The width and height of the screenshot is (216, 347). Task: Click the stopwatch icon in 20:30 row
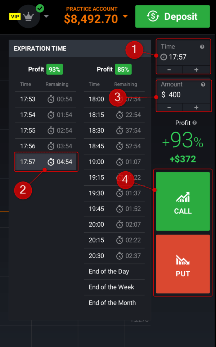[x=120, y=256]
